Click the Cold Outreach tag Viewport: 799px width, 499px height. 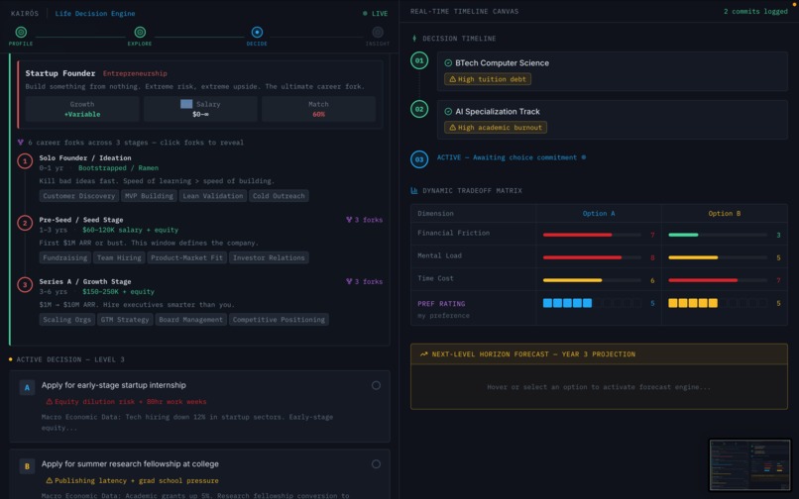click(x=279, y=196)
